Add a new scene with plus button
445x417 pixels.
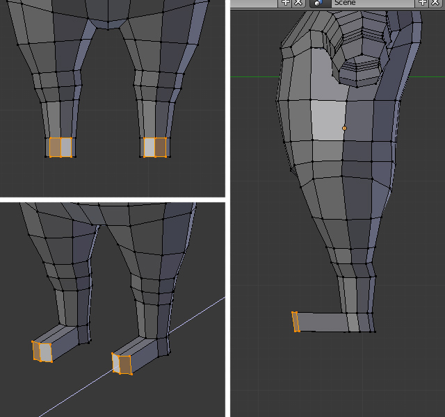[x=423, y=3]
